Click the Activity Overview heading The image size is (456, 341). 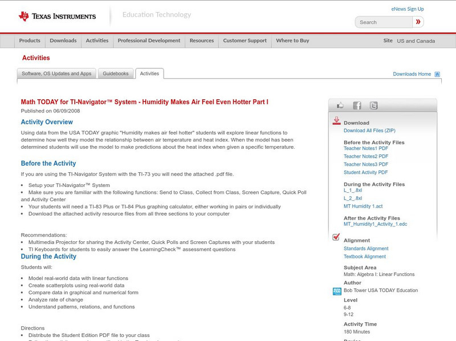(47, 122)
